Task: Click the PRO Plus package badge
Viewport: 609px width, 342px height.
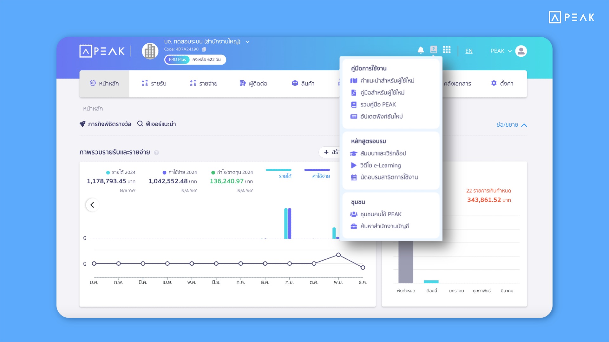Action: (x=177, y=60)
